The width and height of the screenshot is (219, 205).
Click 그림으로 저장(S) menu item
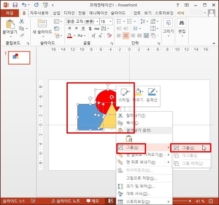pyautogui.click(x=144, y=178)
